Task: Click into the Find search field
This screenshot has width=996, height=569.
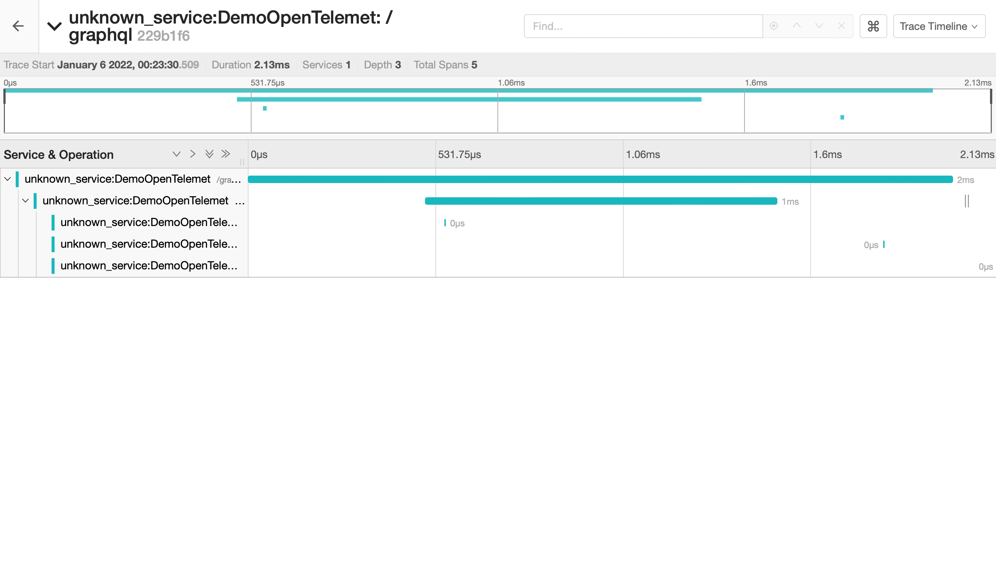Action: tap(643, 26)
